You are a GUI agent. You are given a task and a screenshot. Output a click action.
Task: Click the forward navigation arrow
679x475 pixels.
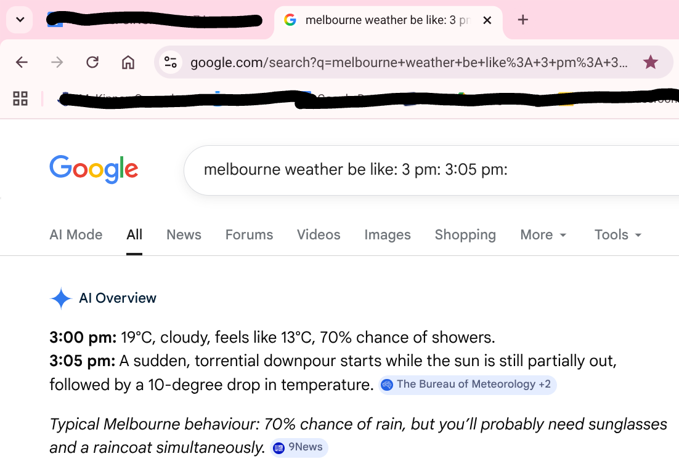(57, 62)
